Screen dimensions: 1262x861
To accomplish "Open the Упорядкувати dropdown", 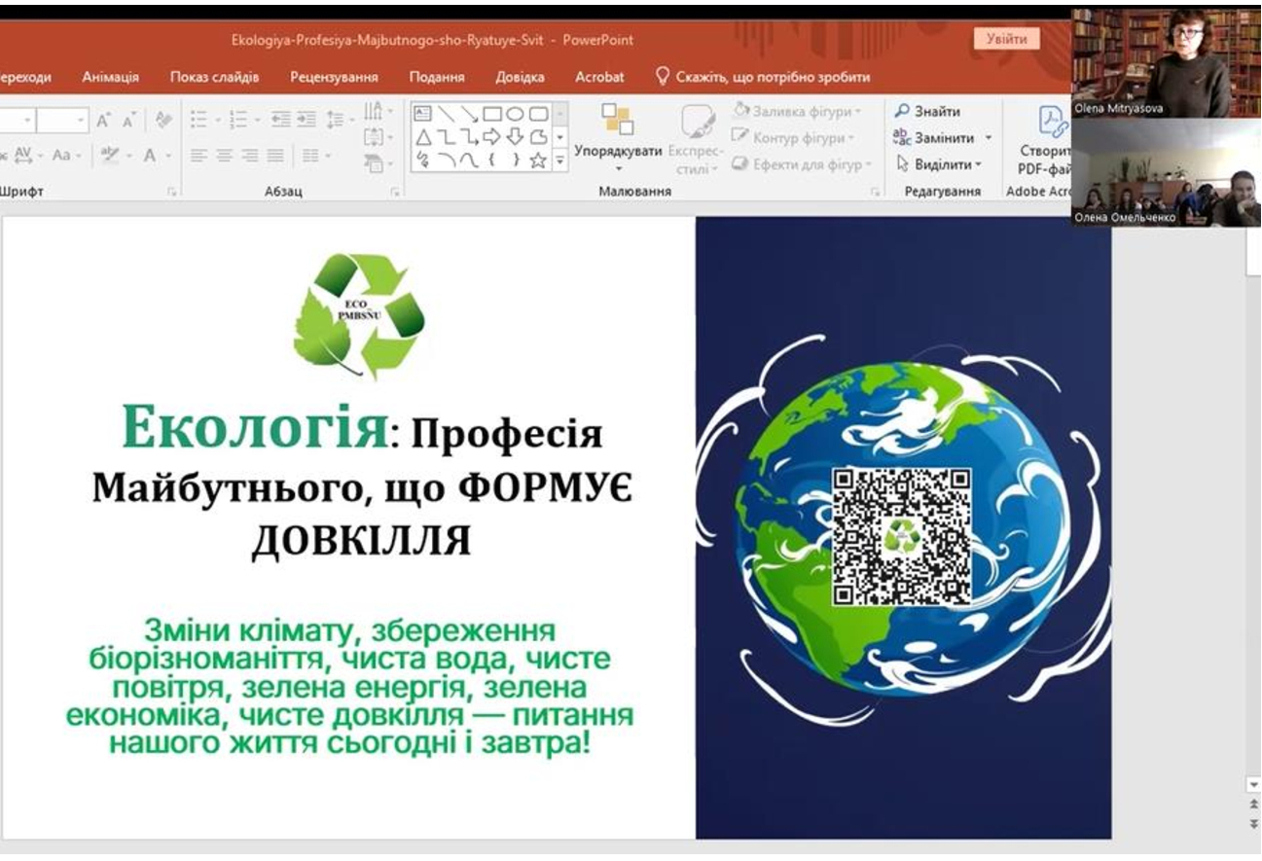I will click(618, 152).
